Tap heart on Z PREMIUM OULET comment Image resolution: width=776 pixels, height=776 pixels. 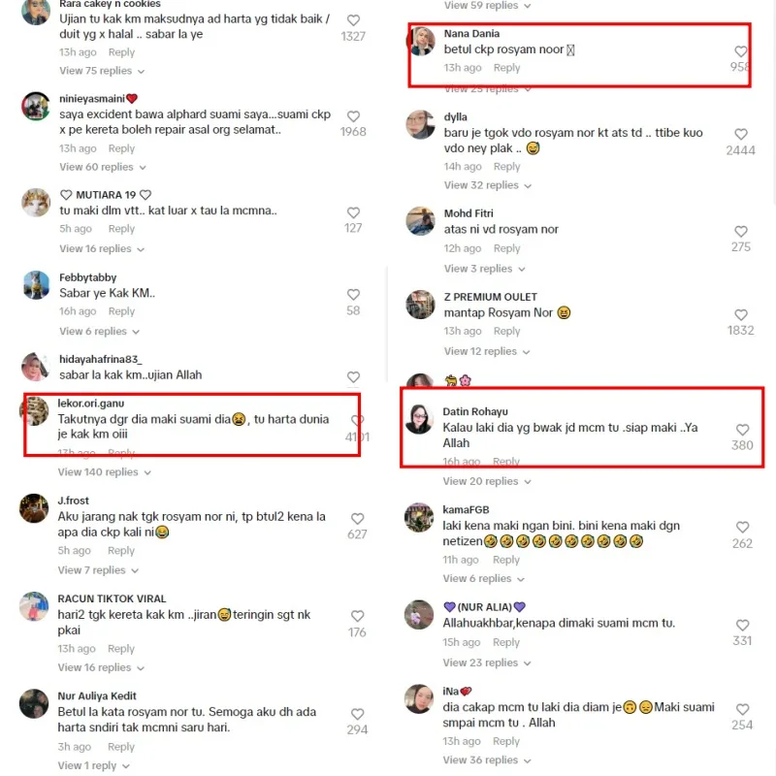[x=740, y=314]
